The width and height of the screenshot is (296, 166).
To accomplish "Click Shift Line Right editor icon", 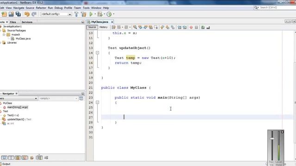I will coord(185,27).
